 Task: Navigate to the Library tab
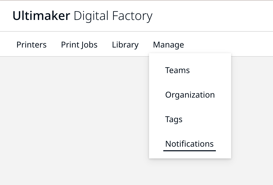125,44
